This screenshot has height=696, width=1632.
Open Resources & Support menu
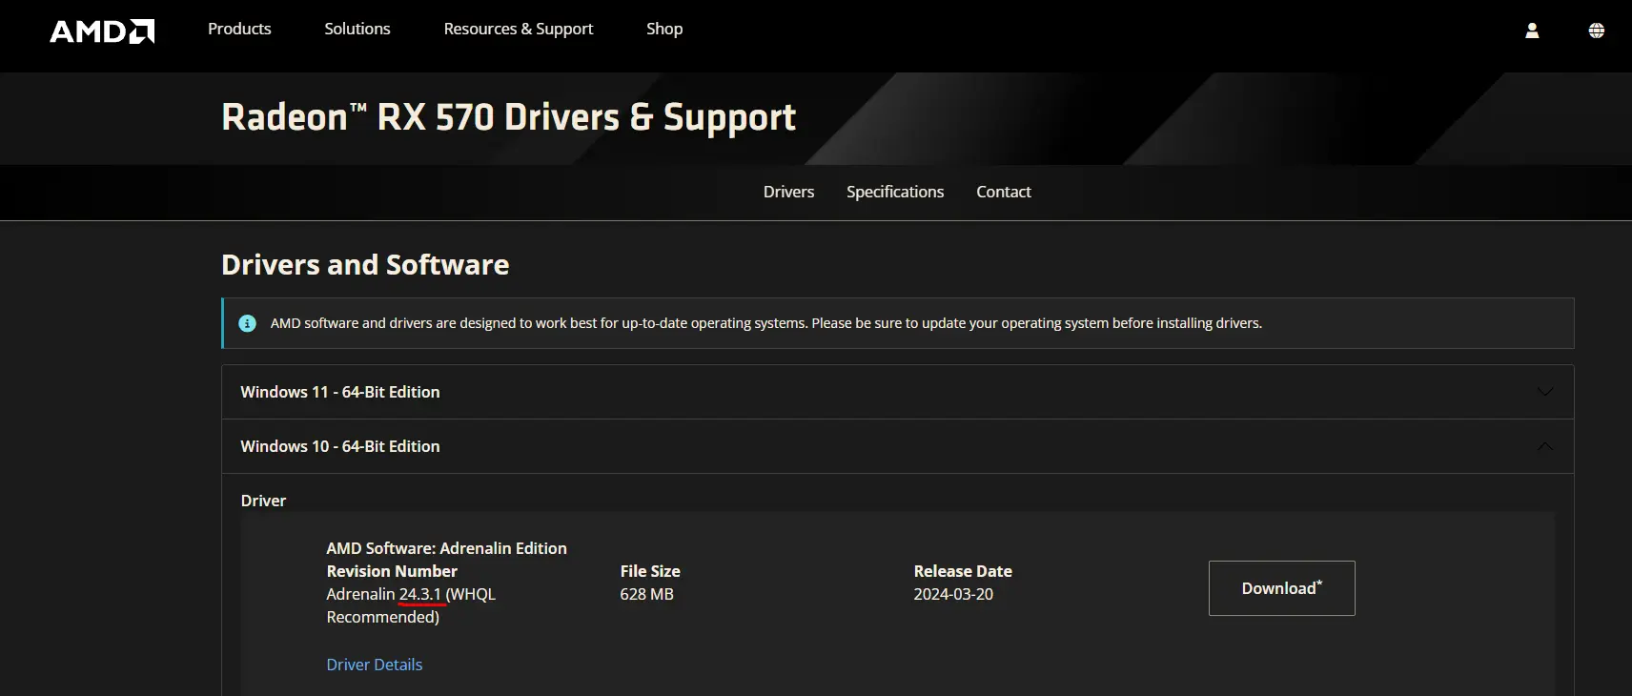519,29
